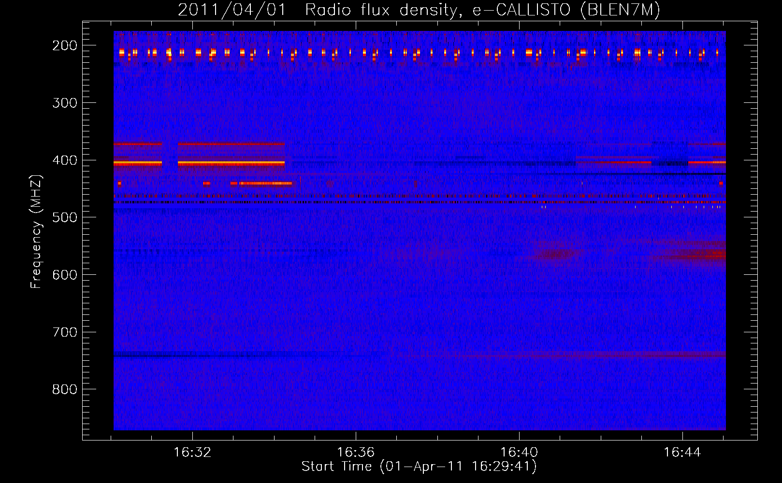
Task: Click the 200 frequency tick label
Action: (x=65, y=45)
